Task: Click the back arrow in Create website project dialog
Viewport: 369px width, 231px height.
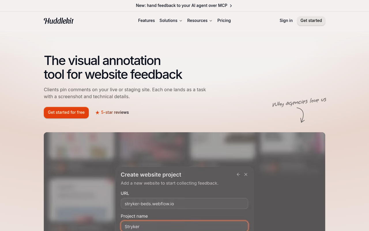Action: tap(238, 174)
